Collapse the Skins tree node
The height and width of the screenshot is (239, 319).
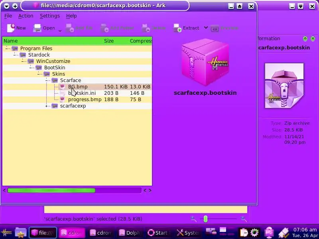[38, 74]
